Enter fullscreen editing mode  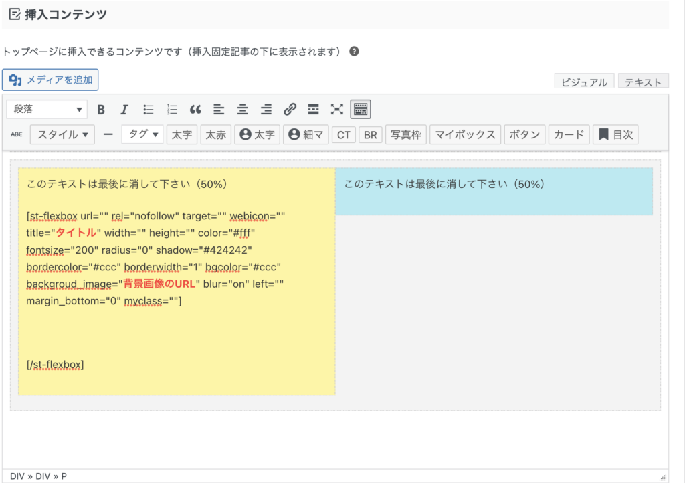click(337, 110)
